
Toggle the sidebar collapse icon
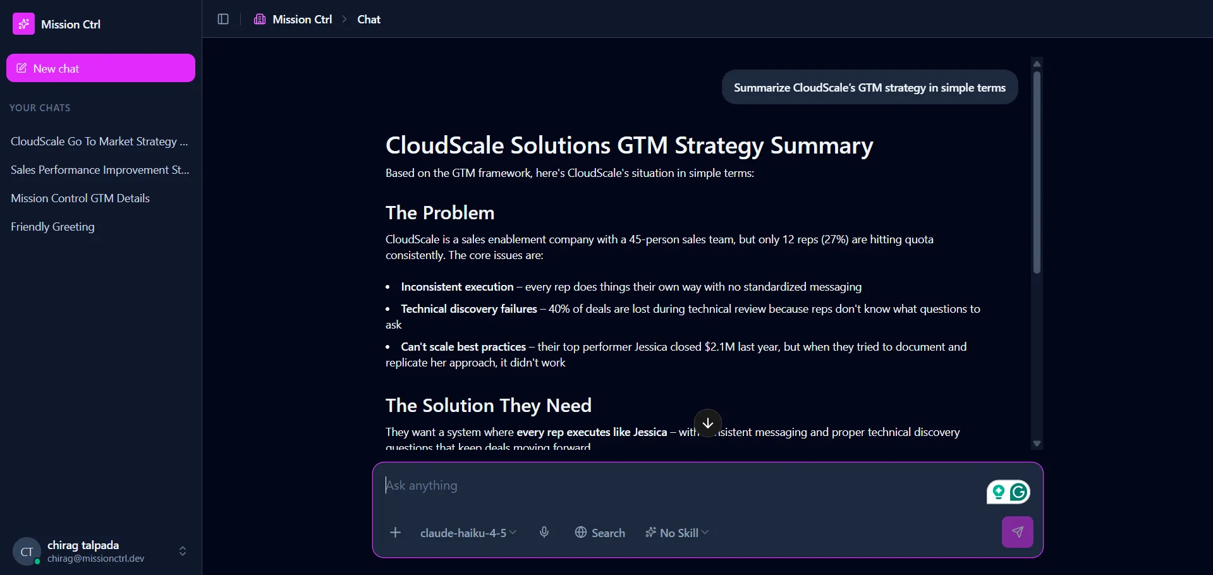[222, 19]
